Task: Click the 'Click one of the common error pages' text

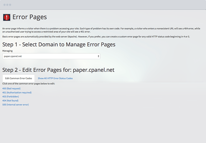Action: coord(29,84)
